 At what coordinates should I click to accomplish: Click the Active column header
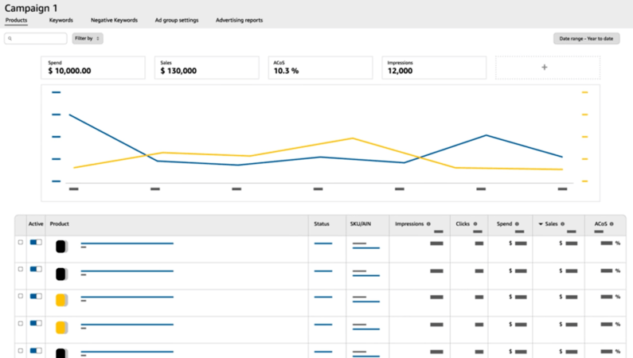click(x=36, y=224)
